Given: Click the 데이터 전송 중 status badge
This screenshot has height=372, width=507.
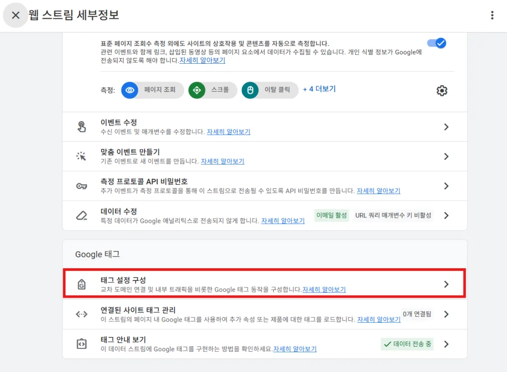Looking at the screenshot, I should coord(407,344).
